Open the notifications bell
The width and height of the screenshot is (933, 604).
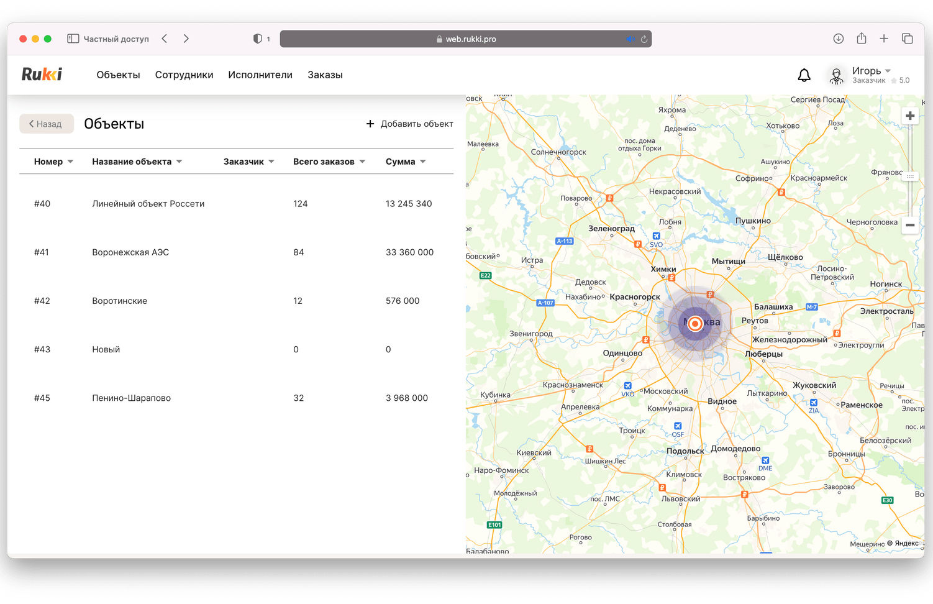[804, 75]
